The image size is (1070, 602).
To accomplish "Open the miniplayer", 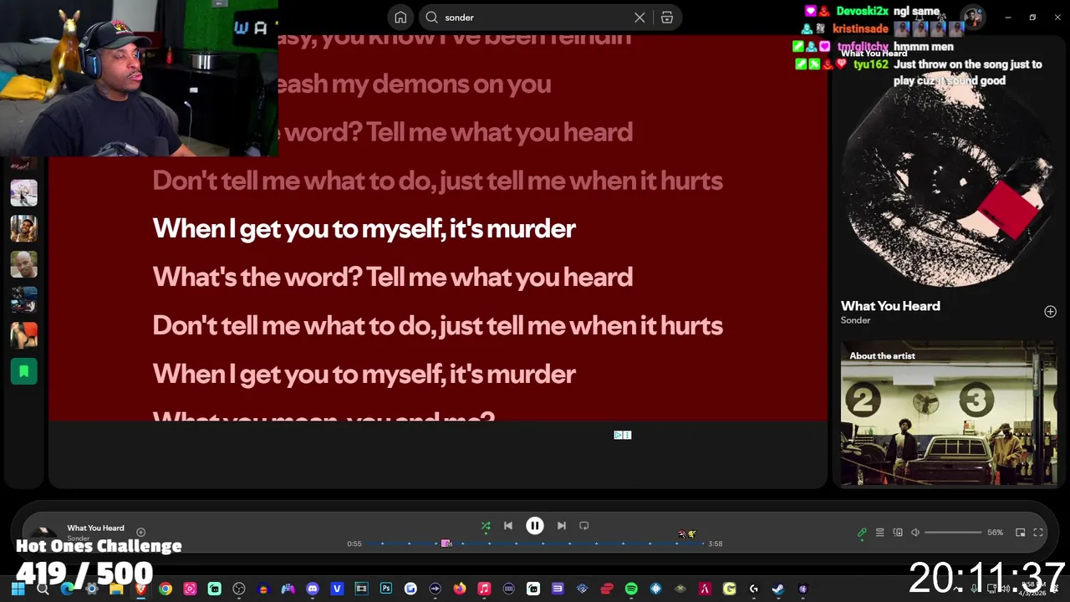I will tap(1021, 533).
